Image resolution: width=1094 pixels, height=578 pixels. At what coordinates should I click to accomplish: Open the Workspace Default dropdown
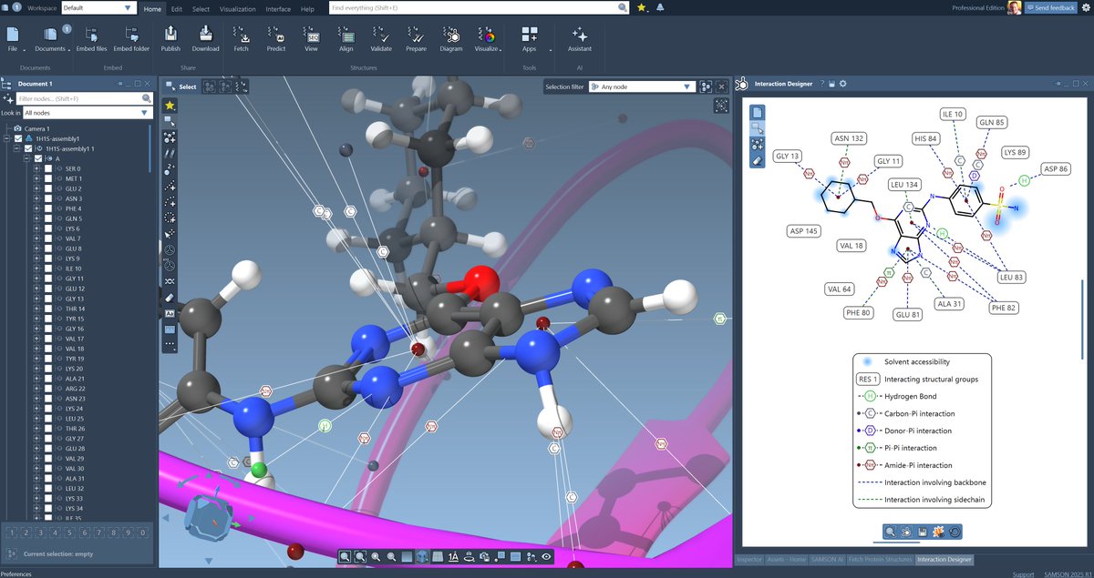(x=100, y=7)
